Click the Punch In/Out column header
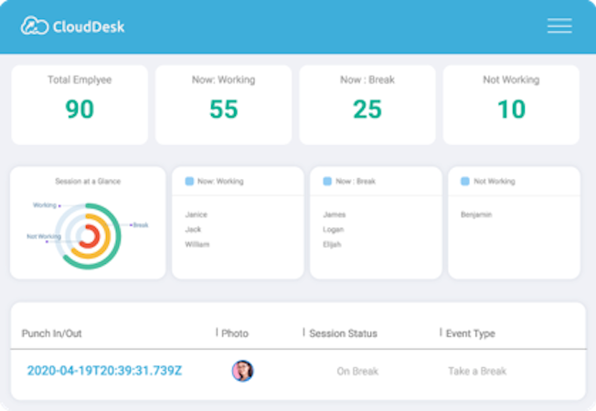This screenshot has height=411, width=596. (52, 333)
